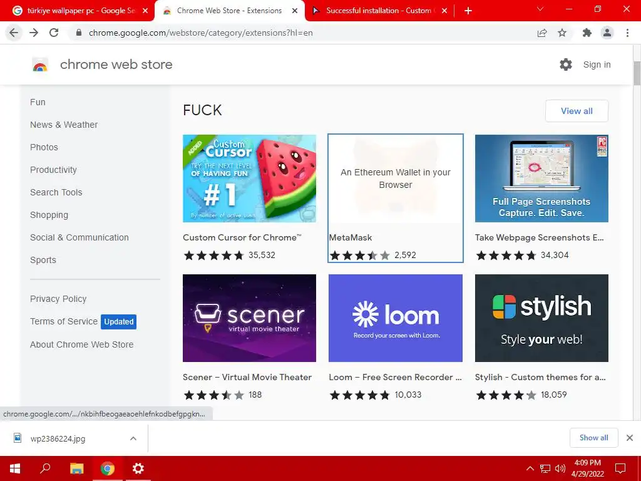Open the MetaMask extension card
Viewport: 641px width, 481px height.
pos(396,198)
